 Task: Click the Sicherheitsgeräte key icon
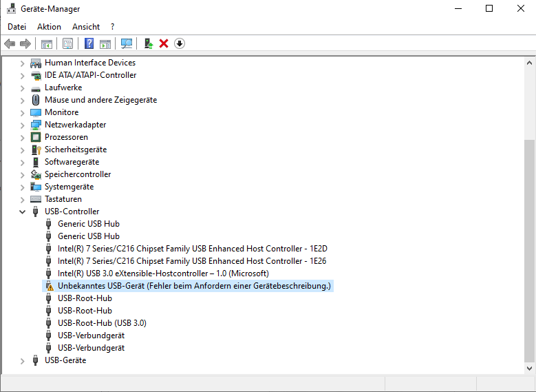(x=36, y=149)
